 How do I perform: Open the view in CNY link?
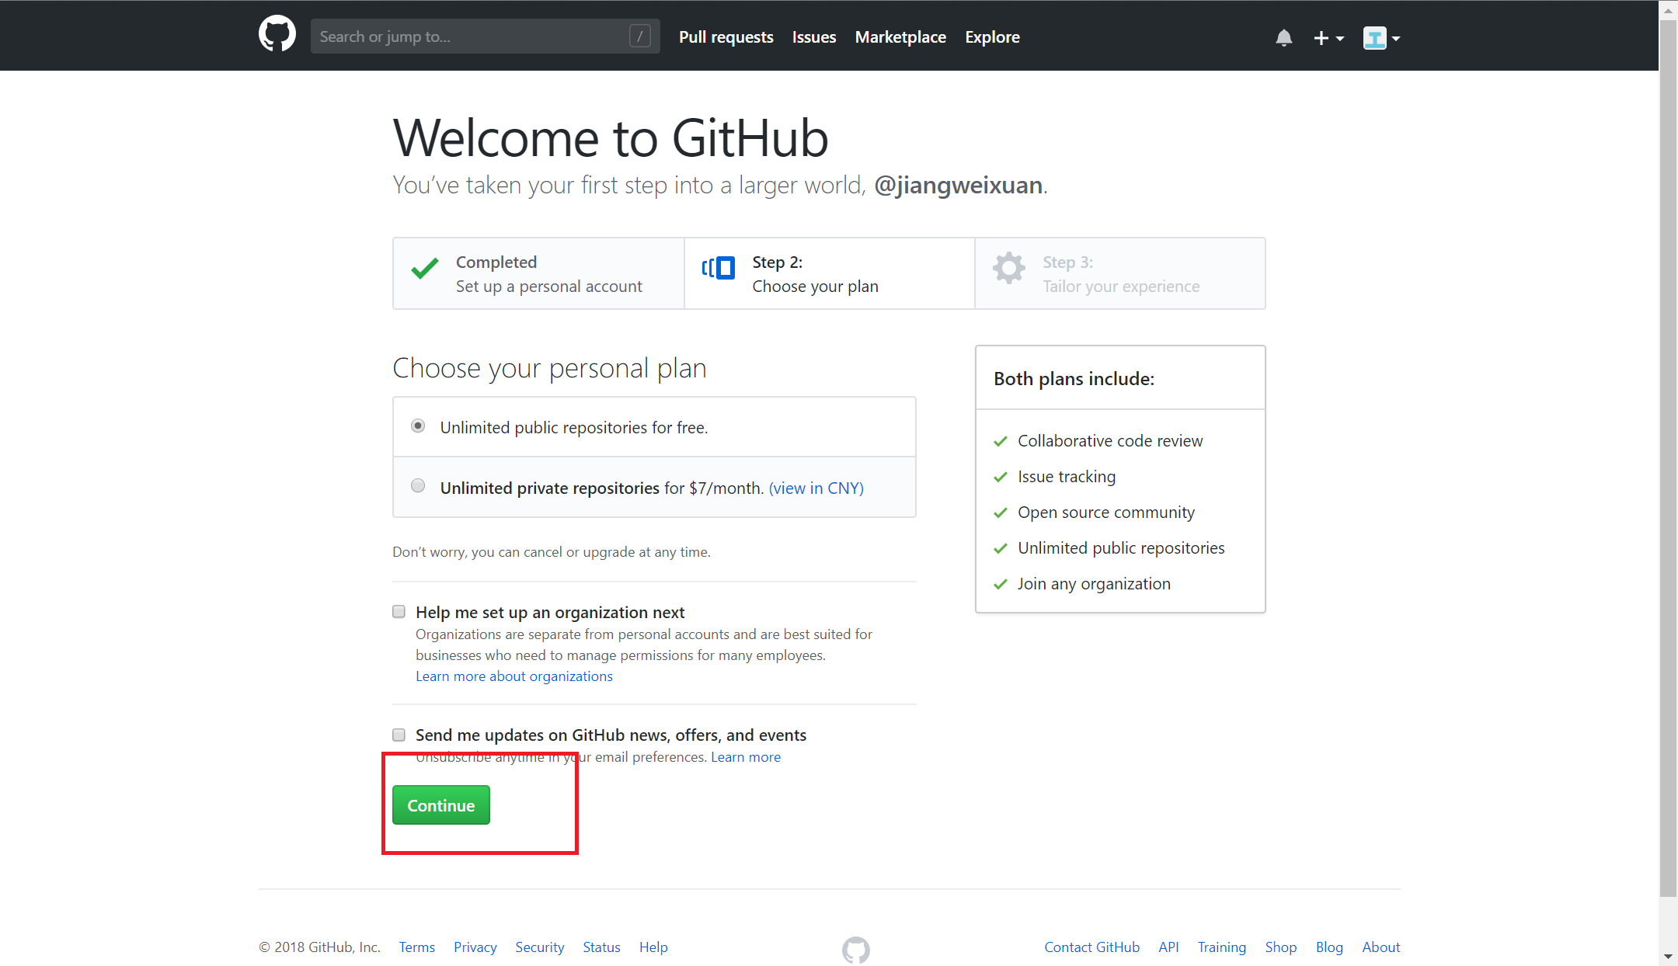click(816, 488)
